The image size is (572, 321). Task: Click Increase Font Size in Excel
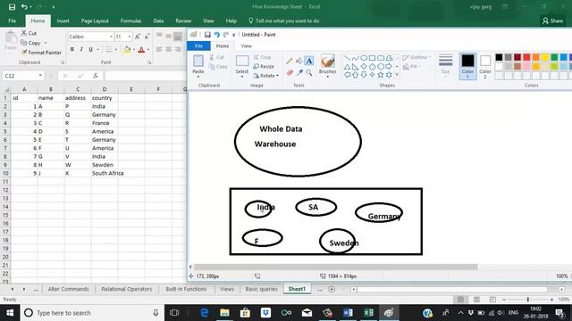[x=138, y=37]
